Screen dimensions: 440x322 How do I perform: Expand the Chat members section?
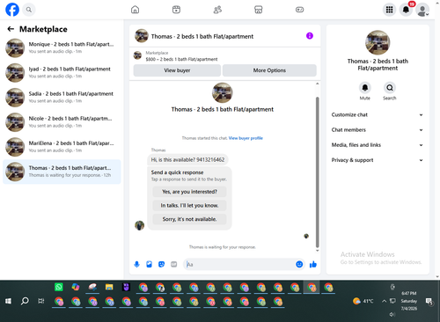click(x=378, y=129)
